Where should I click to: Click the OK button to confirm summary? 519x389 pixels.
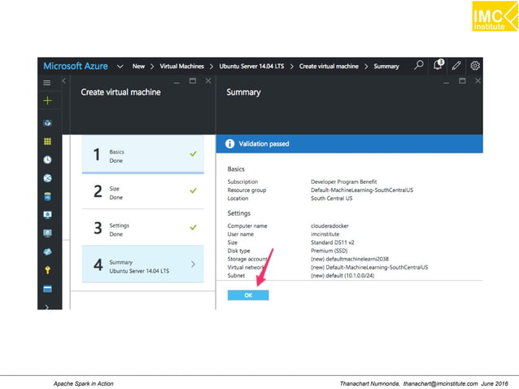248,295
